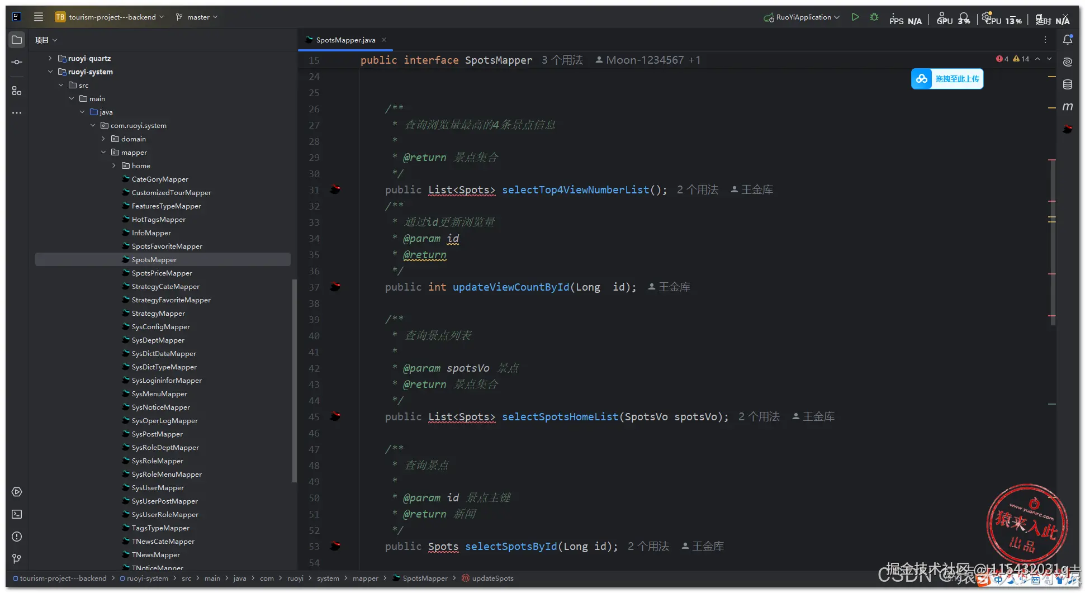Image resolution: width=1085 pixels, height=593 pixels.
Task: Expand the ruoyi-quartz module
Action: pyautogui.click(x=50, y=58)
